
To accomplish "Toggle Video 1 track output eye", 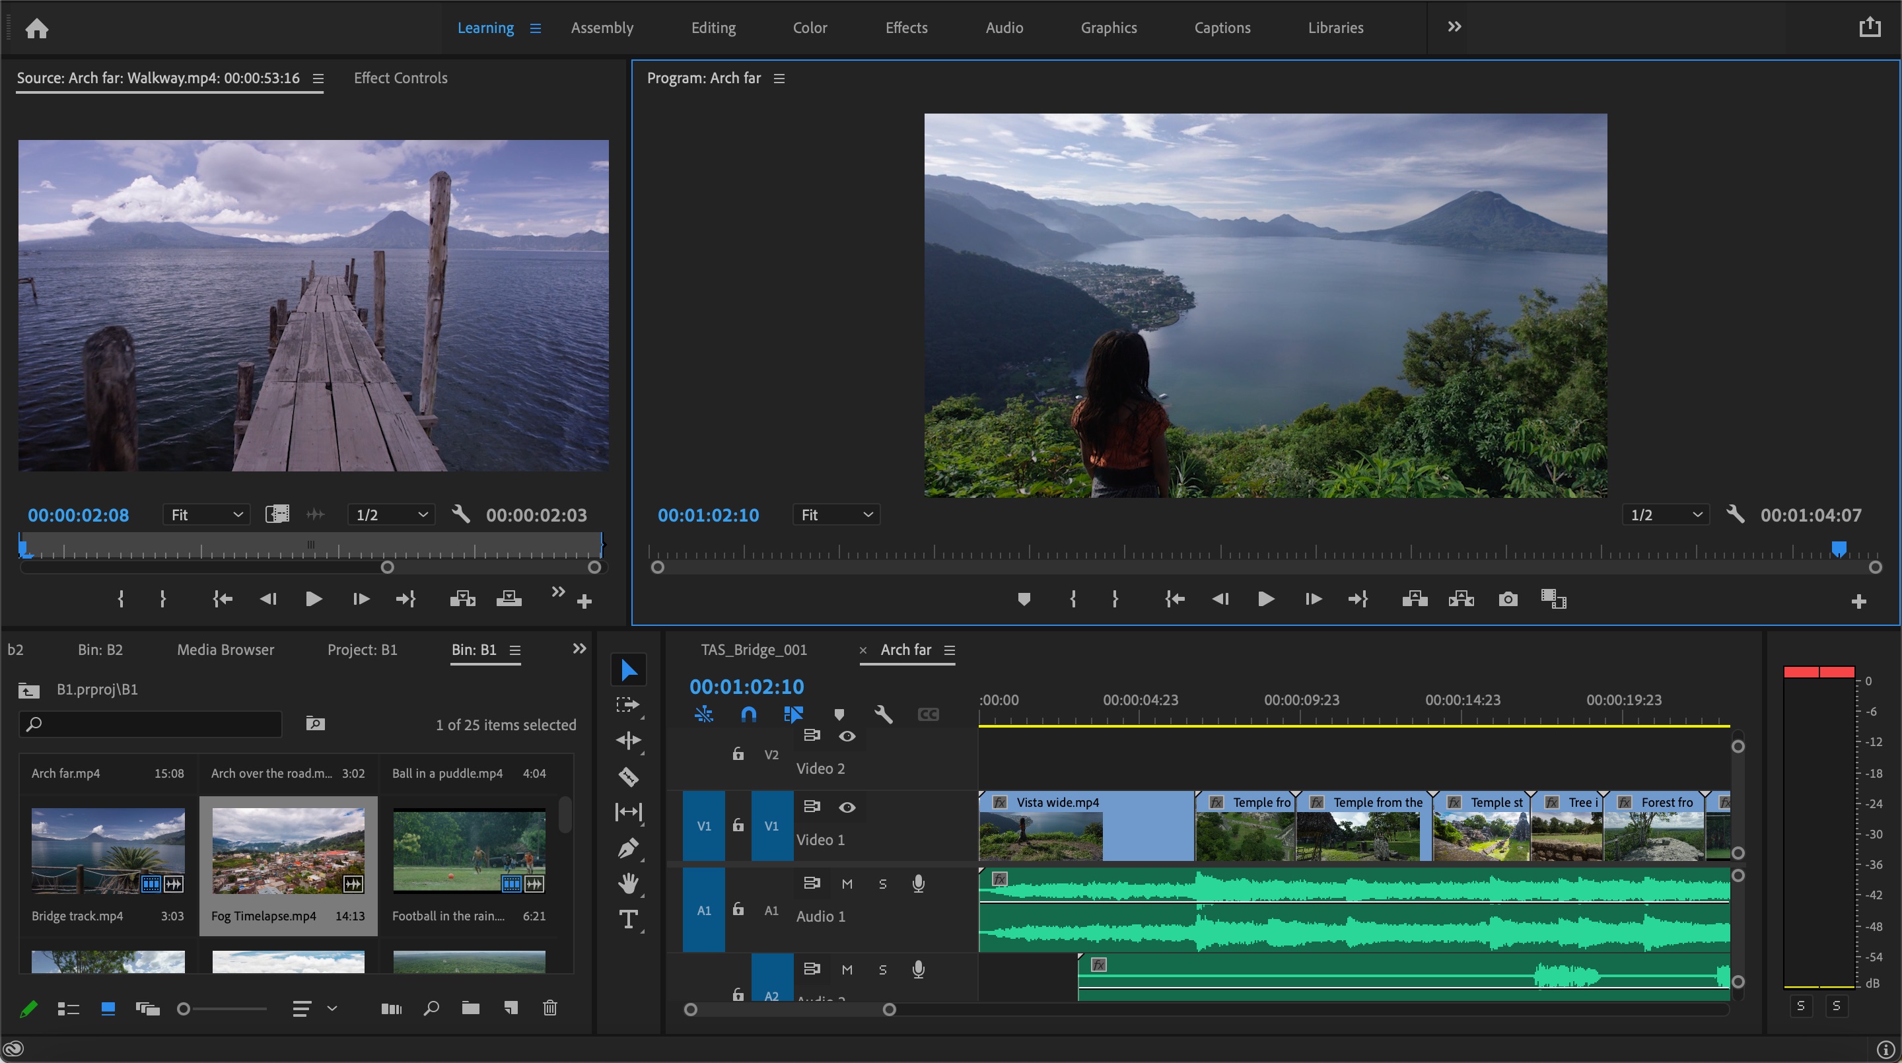I will pos(847,807).
